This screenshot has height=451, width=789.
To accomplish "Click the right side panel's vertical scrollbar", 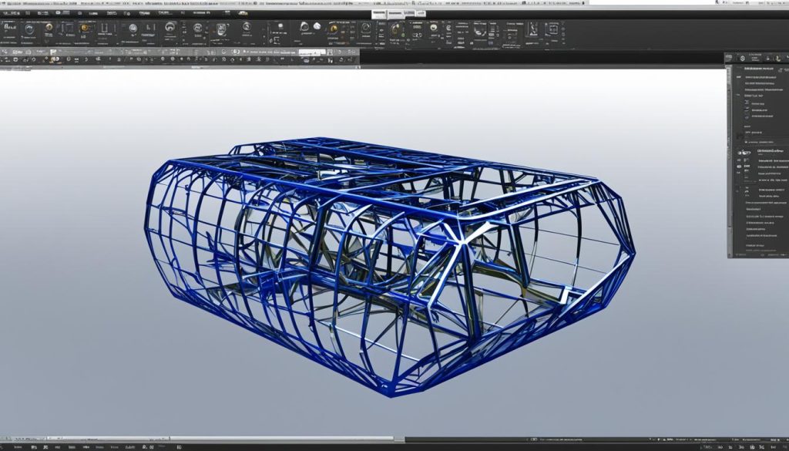I will (729, 161).
